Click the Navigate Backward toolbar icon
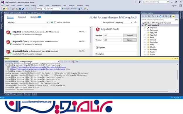Screen dimensions: 183x114 tap(4, 9)
